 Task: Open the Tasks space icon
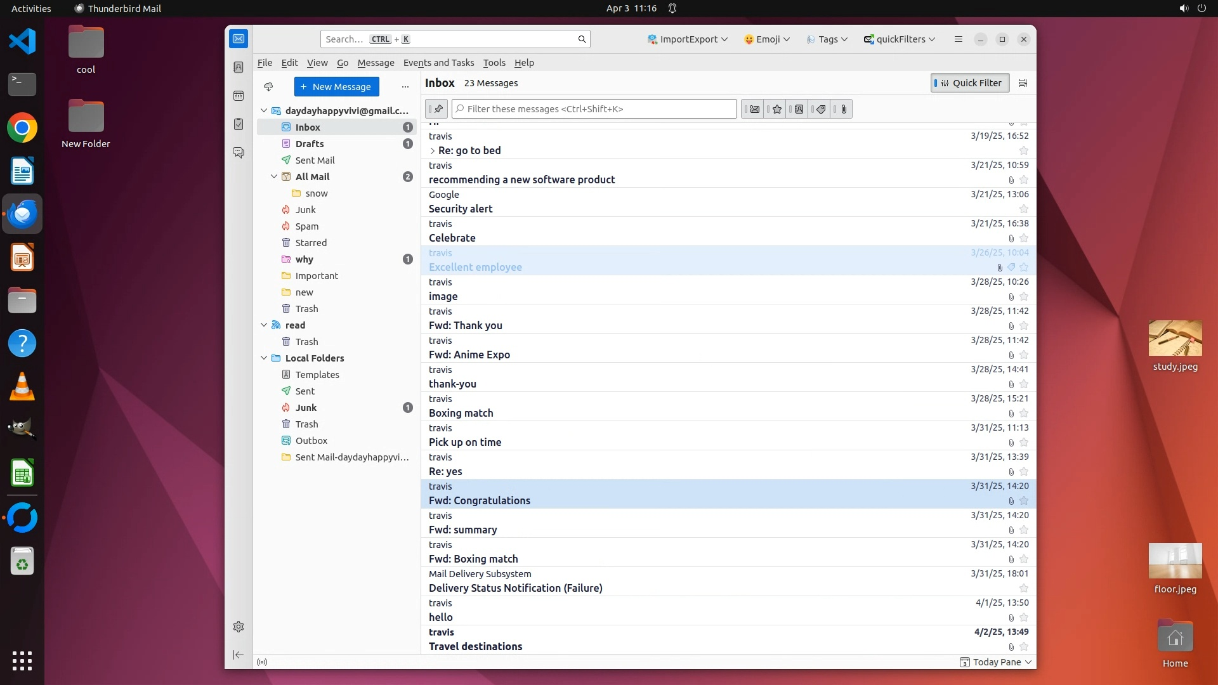click(239, 124)
